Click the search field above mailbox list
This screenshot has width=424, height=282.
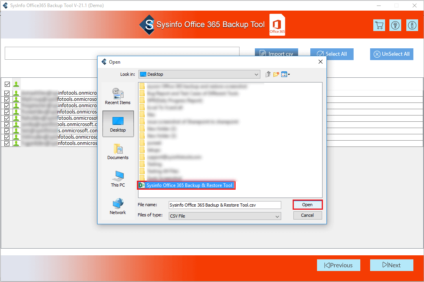pyautogui.click(x=122, y=53)
